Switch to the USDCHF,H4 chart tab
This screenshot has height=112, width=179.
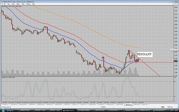pos(32,105)
